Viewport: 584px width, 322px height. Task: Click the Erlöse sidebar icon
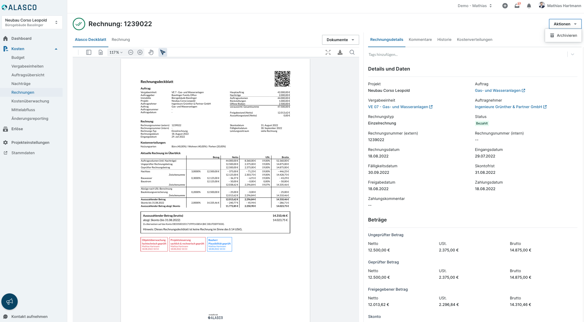pyautogui.click(x=5, y=129)
